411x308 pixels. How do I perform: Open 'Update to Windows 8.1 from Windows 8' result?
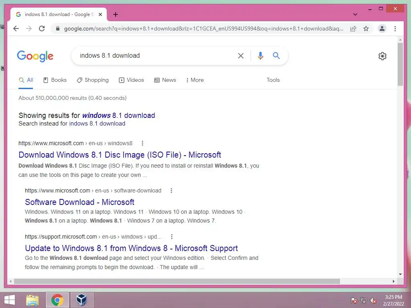[131, 248]
